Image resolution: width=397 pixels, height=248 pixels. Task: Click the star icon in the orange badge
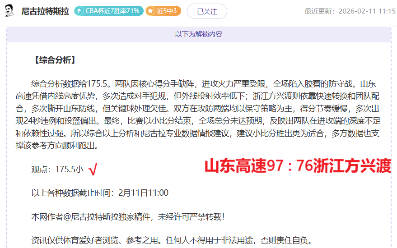click(x=151, y=11)
